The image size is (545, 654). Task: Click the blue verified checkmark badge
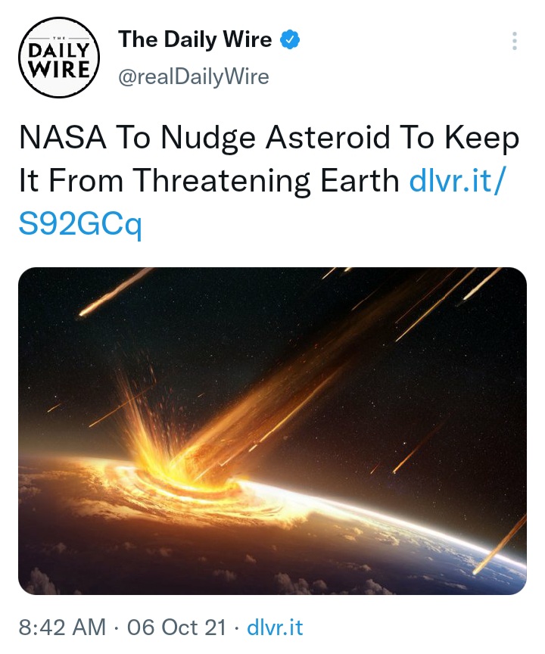click(290, 40)
